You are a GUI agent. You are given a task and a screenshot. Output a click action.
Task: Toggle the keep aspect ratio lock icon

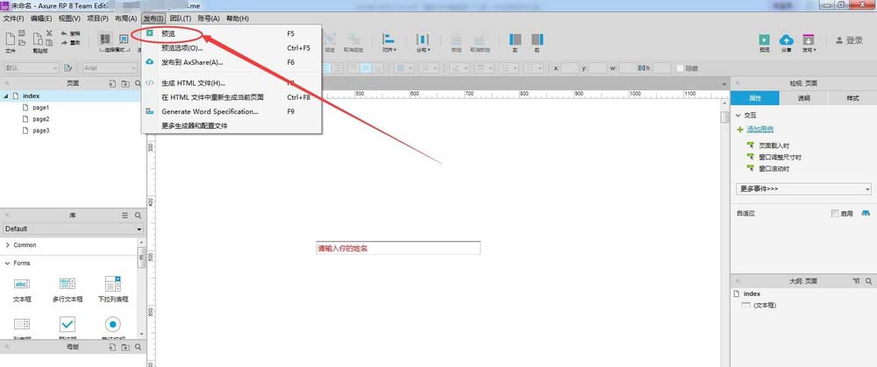[642, 68]
